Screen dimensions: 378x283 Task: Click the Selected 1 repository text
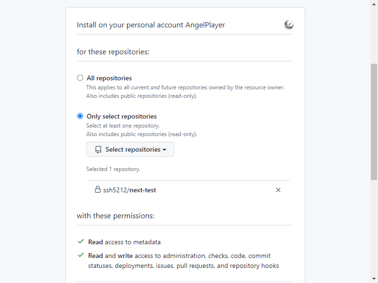(113, 169)
